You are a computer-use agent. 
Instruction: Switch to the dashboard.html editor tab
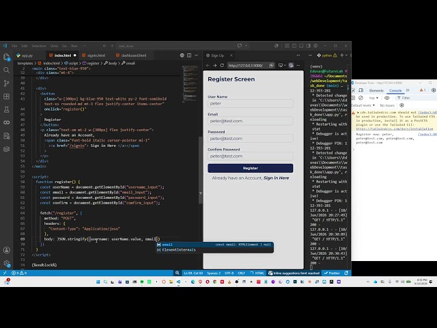pyautogui.click(x=134, y=55)
